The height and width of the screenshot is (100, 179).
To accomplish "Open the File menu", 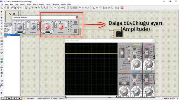I will tap(2, 4).
